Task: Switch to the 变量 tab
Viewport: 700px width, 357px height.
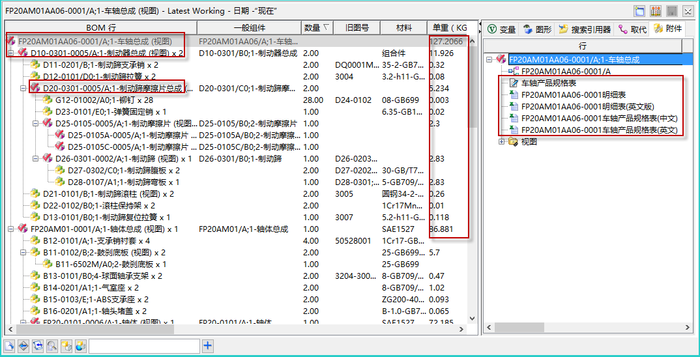Action: coord(501,29)
